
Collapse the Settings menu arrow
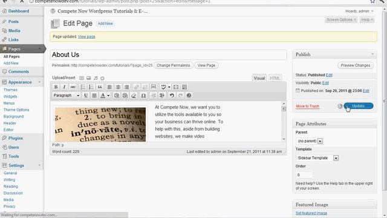(39, 165)
